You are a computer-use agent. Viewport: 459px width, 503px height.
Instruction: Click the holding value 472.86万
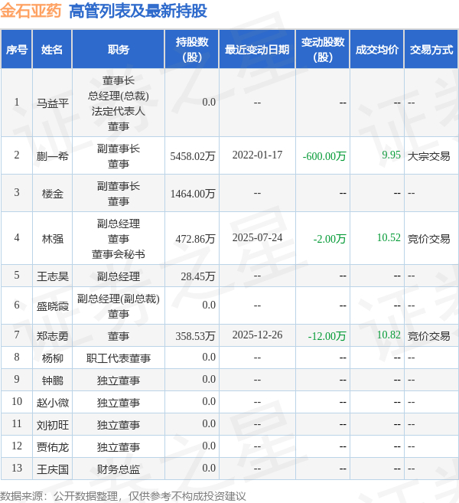(x=195, y=239)
